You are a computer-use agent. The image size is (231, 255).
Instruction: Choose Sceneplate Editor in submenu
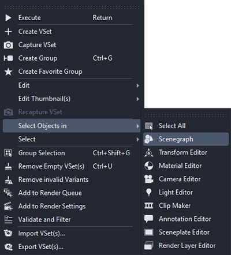click(x=186, y=232)
